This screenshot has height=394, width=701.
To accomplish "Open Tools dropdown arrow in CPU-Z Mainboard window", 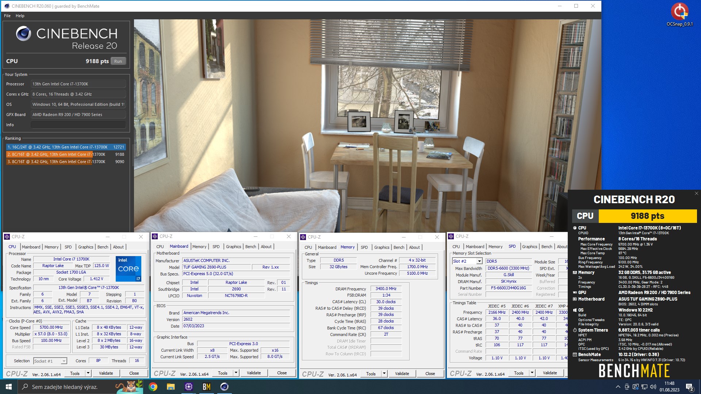I will pyautogui.click(x=236, y=373).
